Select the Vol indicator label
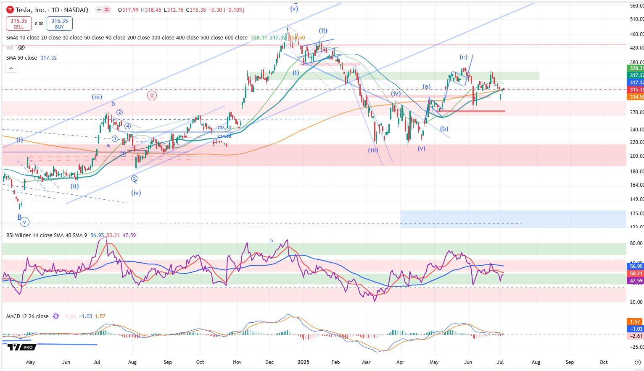The height and width of the screenshot is (371, 644). coord(10,47)
